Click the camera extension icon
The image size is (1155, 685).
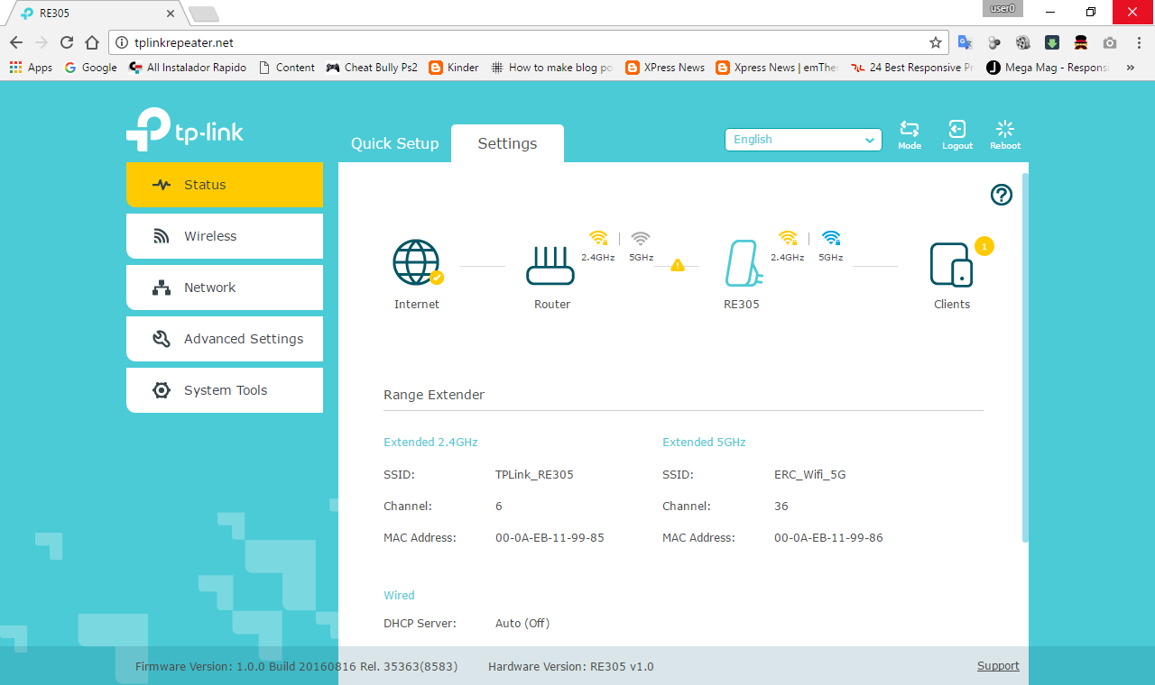[1110, 42]
